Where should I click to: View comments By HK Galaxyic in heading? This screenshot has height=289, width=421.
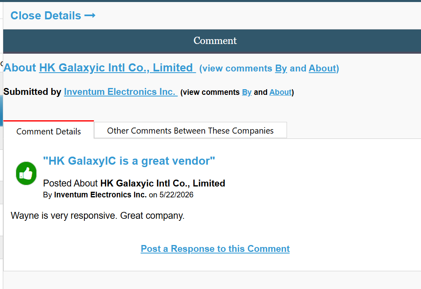tap(281, 69)
